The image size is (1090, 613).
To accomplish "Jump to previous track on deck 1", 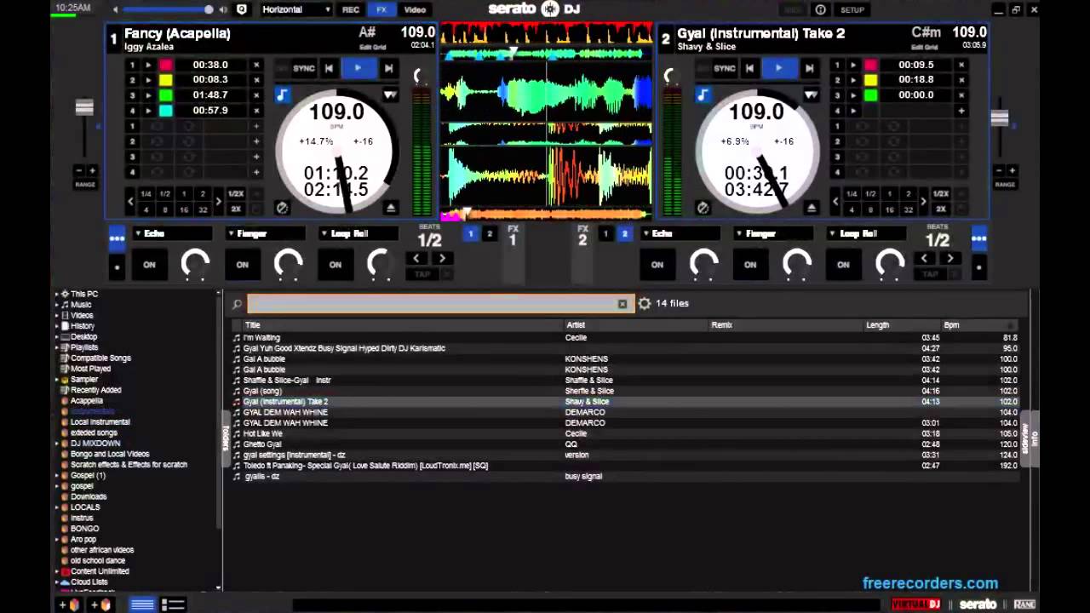I will 329,68.
